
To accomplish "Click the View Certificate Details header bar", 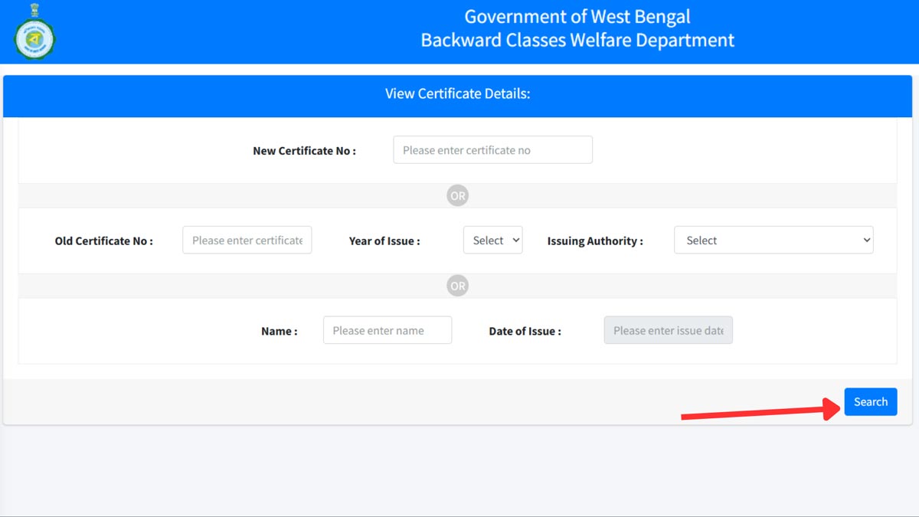I will 457,93.
